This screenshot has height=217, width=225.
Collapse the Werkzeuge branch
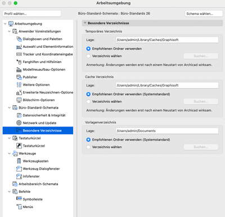pos(9,153)
